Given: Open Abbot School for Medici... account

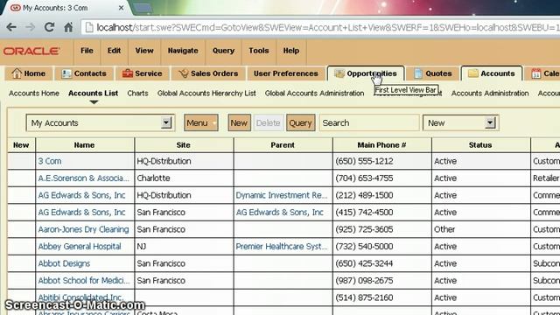Looking at the screenshot, I should pos(84,280).
